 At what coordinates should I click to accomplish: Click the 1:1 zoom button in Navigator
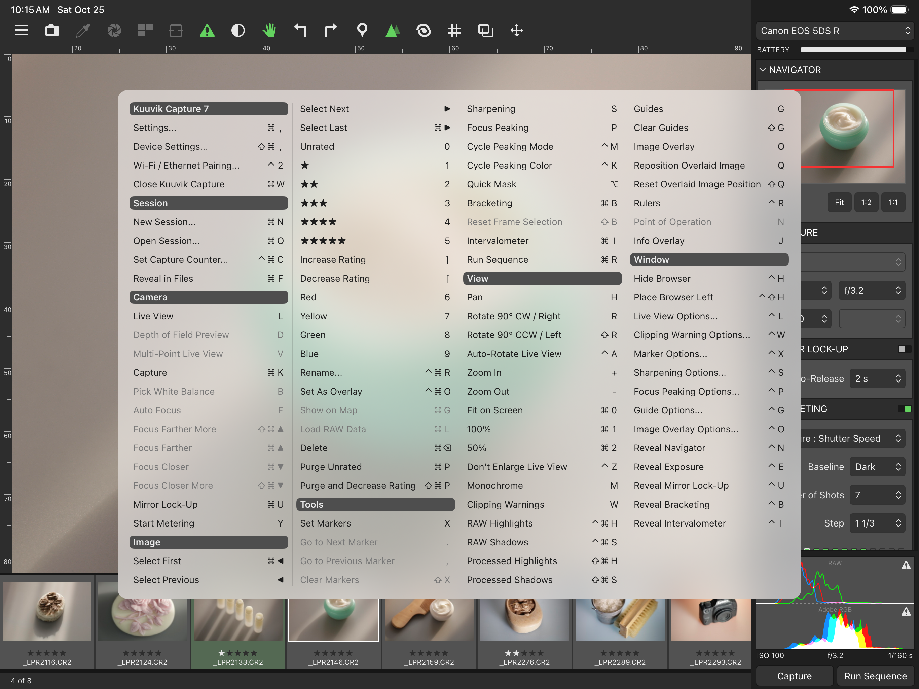(x=893, y=203)
